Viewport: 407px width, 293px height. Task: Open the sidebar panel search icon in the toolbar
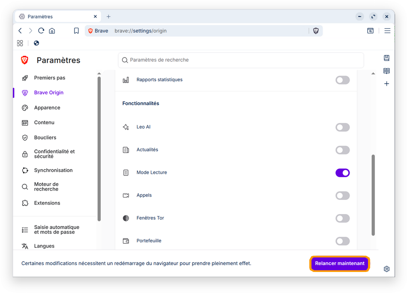pos(371,31)
